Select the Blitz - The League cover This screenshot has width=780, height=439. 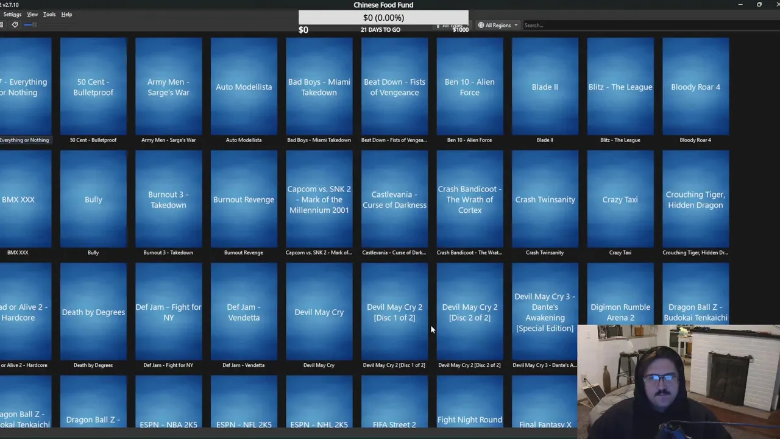[x=620, y=87]
